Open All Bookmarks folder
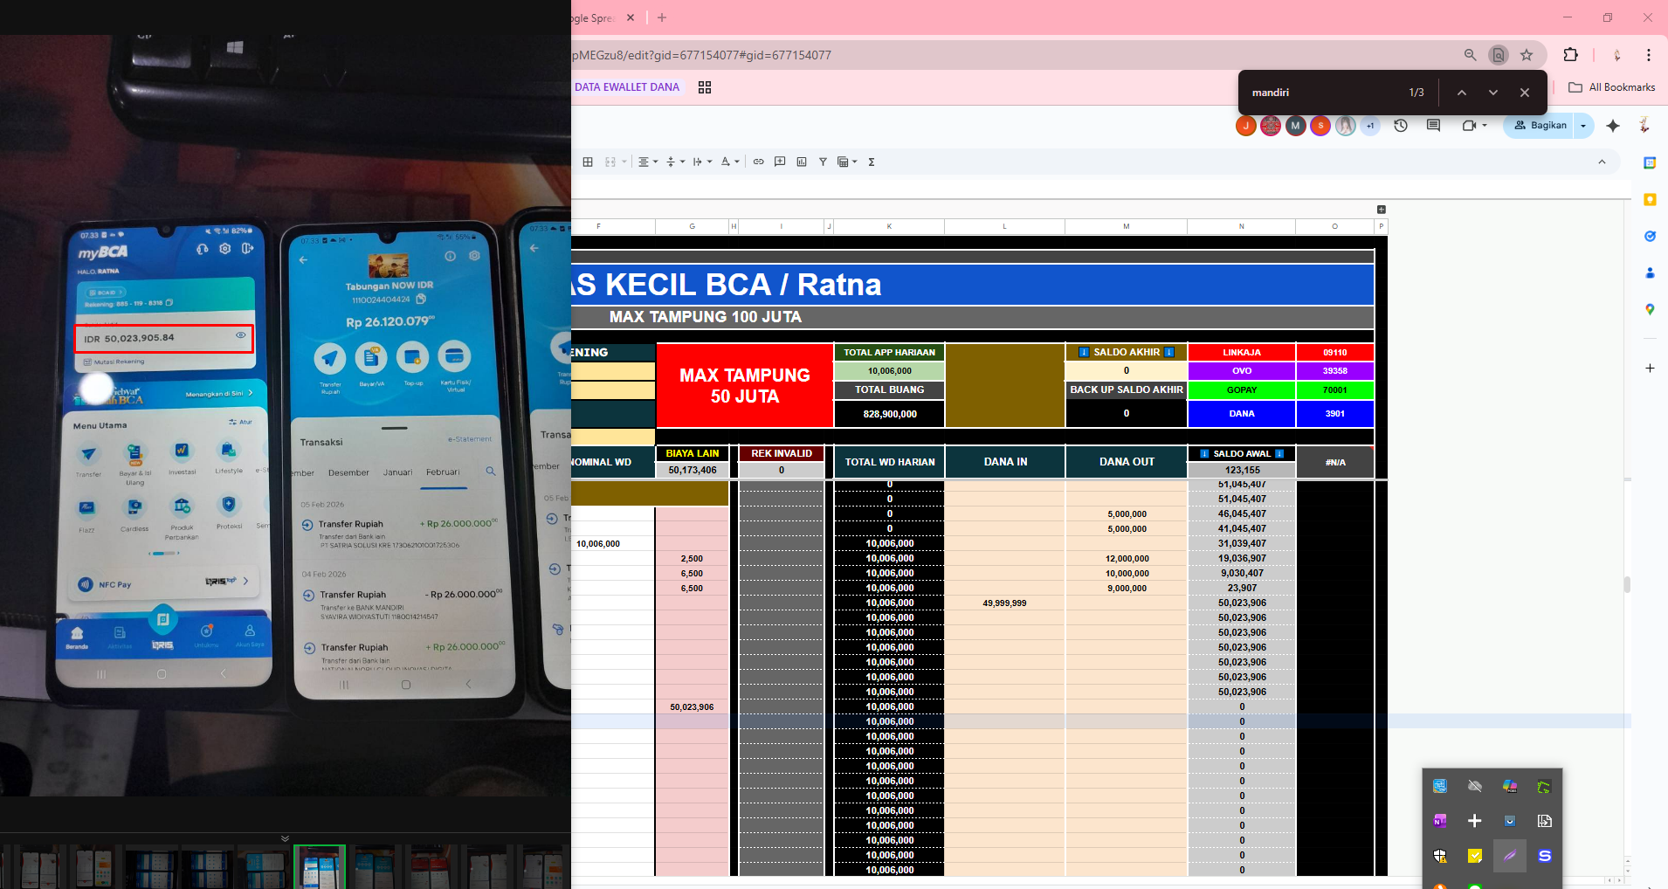 1612,87
